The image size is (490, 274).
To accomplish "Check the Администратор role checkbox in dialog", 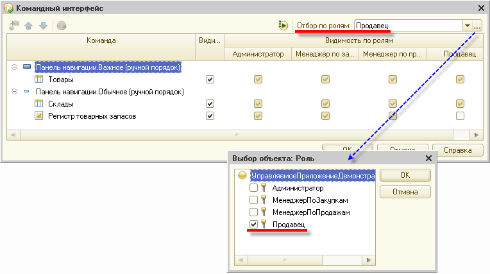I will (253, 187).
